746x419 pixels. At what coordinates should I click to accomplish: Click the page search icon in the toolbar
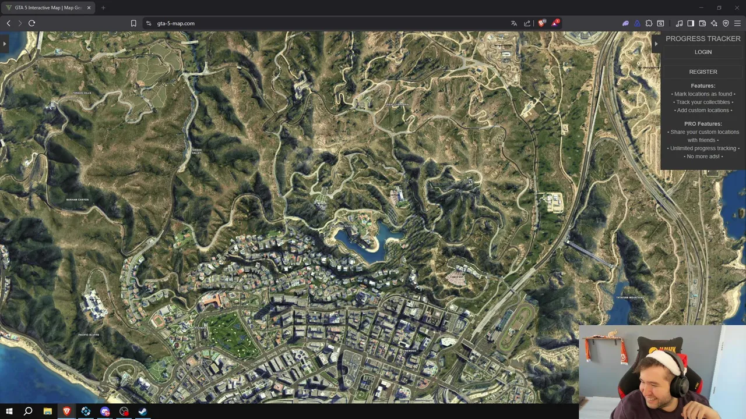pyautogui.click(x=660, y=23)
